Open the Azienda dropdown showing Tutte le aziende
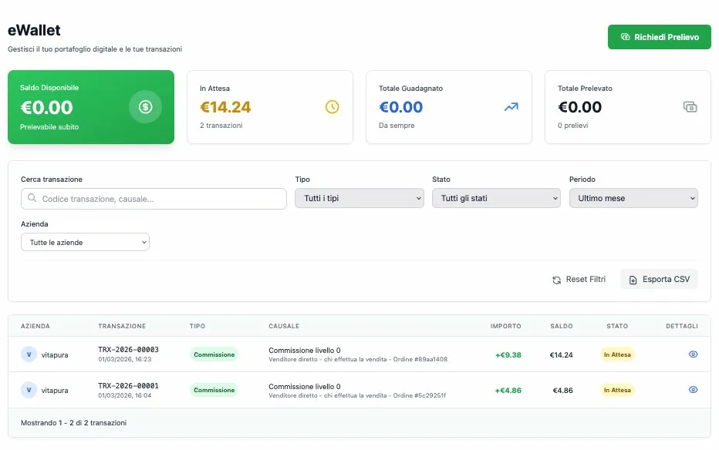Viewport: 719px width, 450px height. 85,241
